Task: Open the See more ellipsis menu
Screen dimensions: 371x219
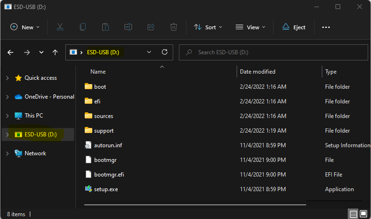Action: click(x=326, y=27)
